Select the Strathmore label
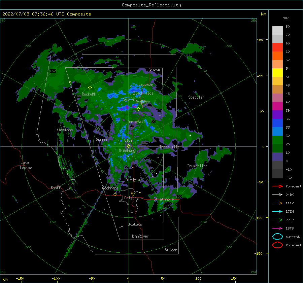This screenshot has height=283, width=303. coord(164,199)
